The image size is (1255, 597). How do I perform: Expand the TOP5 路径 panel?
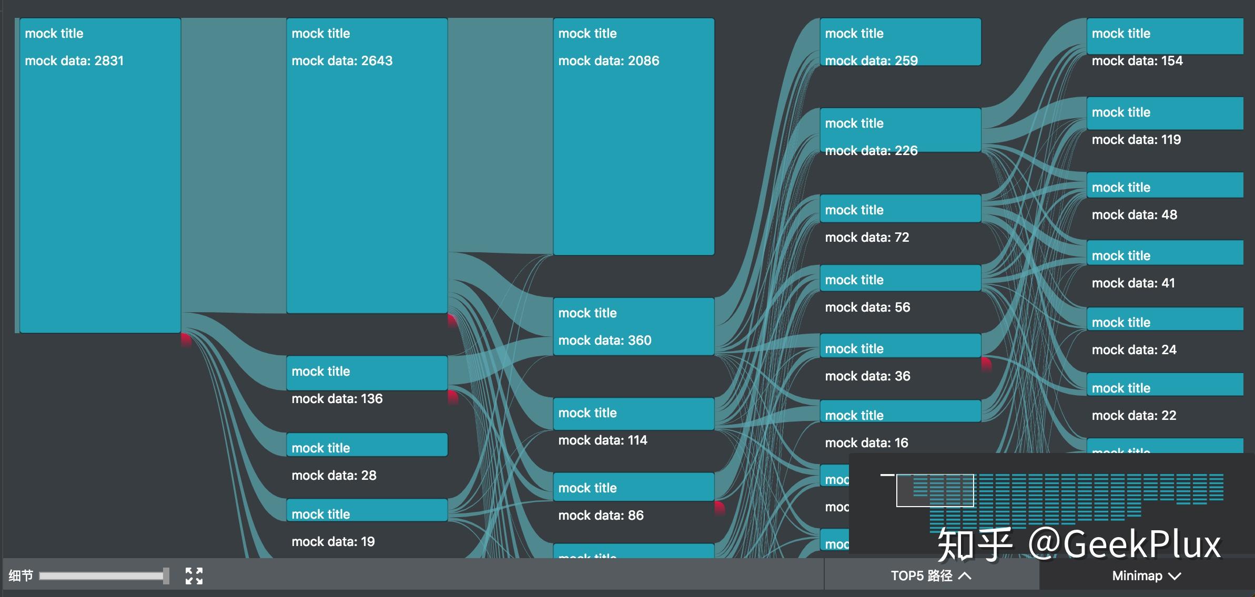click(x=930, y=576)
